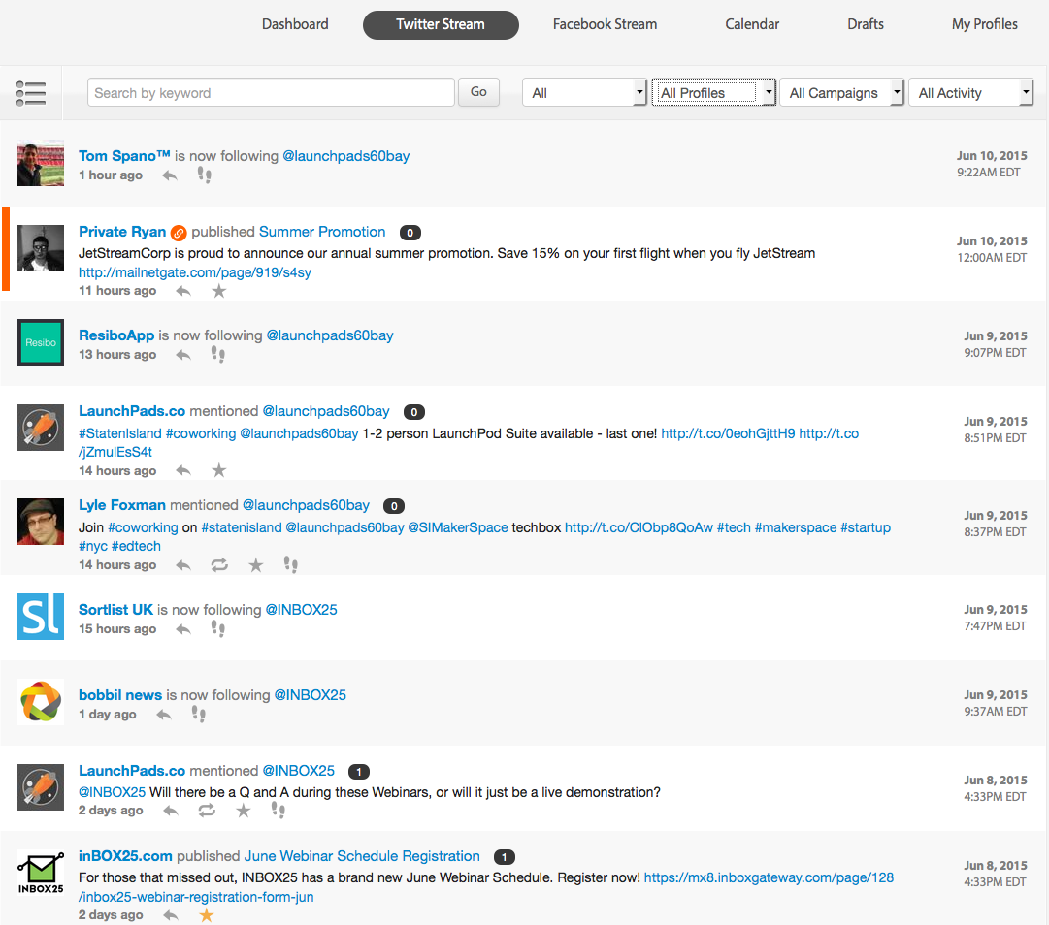This screenshot has width=1049, height=925.
Task: Retweet LaunchPads.co webinar question tweet
Action: [207, 811]
